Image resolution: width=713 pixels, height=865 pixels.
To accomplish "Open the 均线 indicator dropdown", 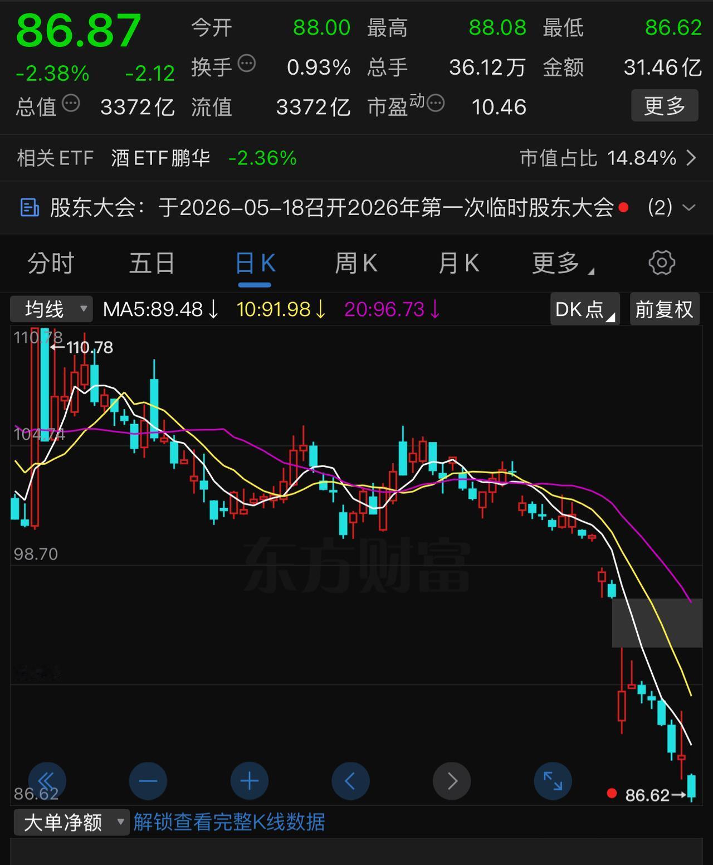I will (51, 309).
